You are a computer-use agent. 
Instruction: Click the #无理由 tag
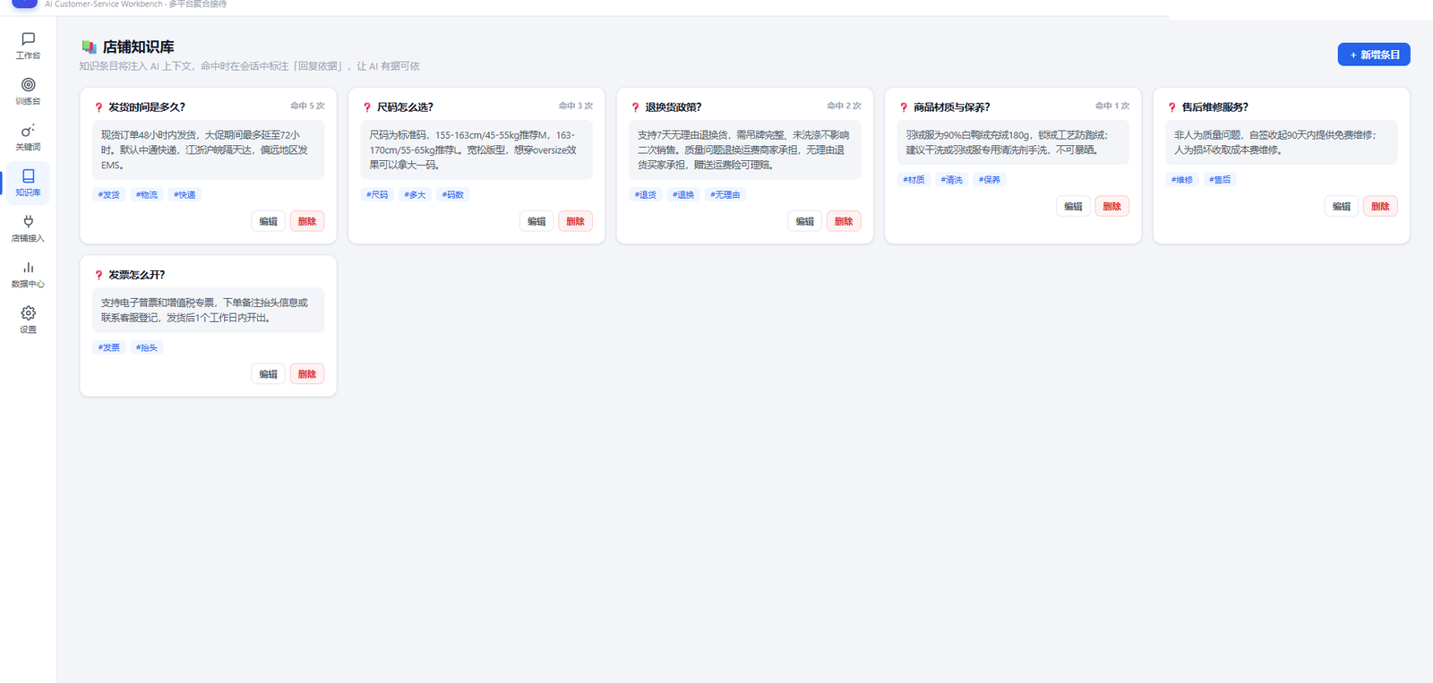[x=725, y=194]
